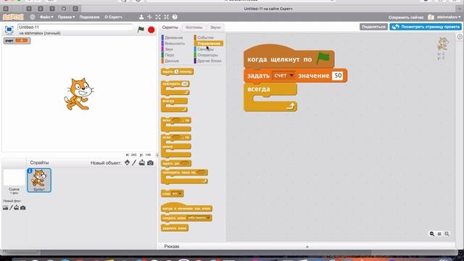
Task: Select the Перо block category
Action: tap(169, 55)
